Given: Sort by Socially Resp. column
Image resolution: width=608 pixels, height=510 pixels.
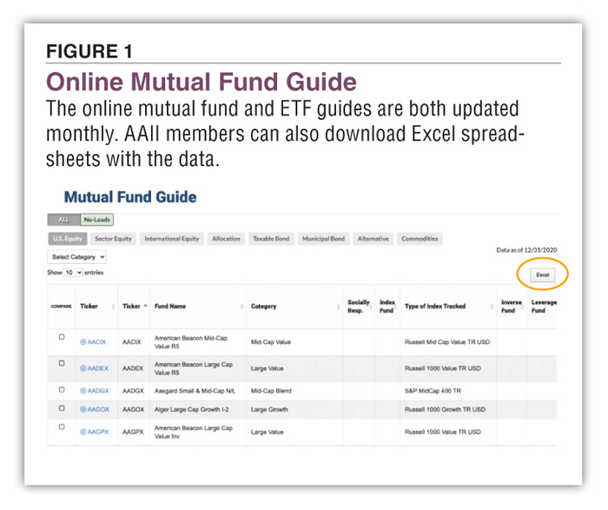Looking at the screenshot, I should click(x=370, y=307).
